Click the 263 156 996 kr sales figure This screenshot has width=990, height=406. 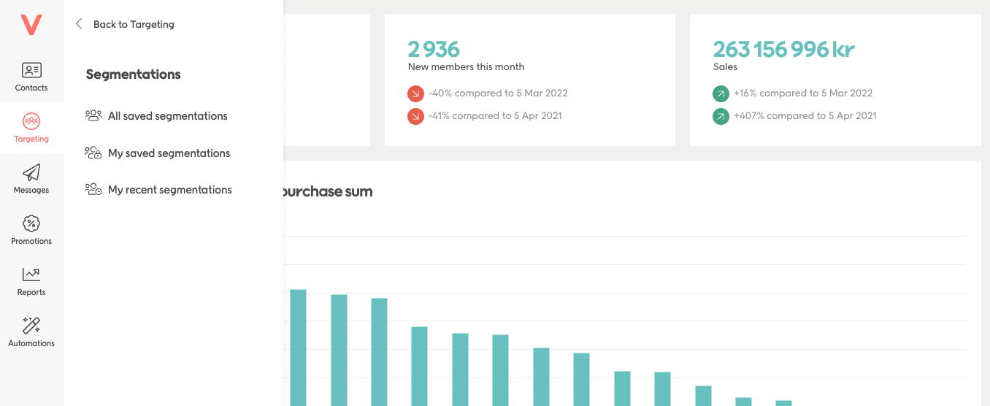783,49
